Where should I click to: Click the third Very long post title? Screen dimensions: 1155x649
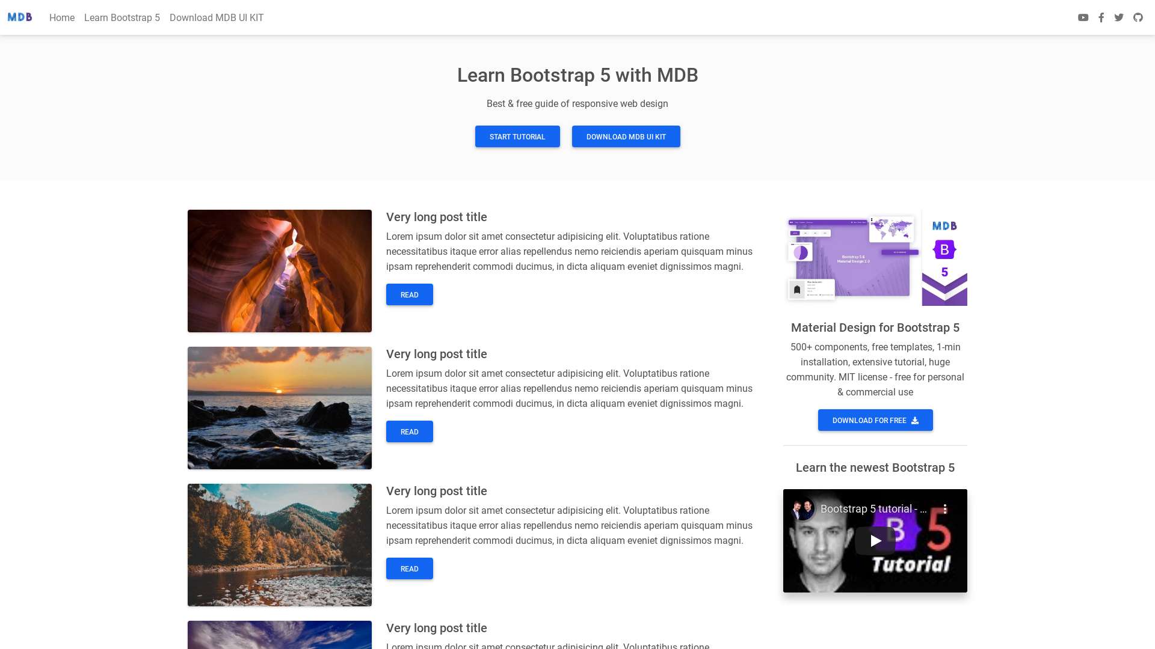[437, 491]
